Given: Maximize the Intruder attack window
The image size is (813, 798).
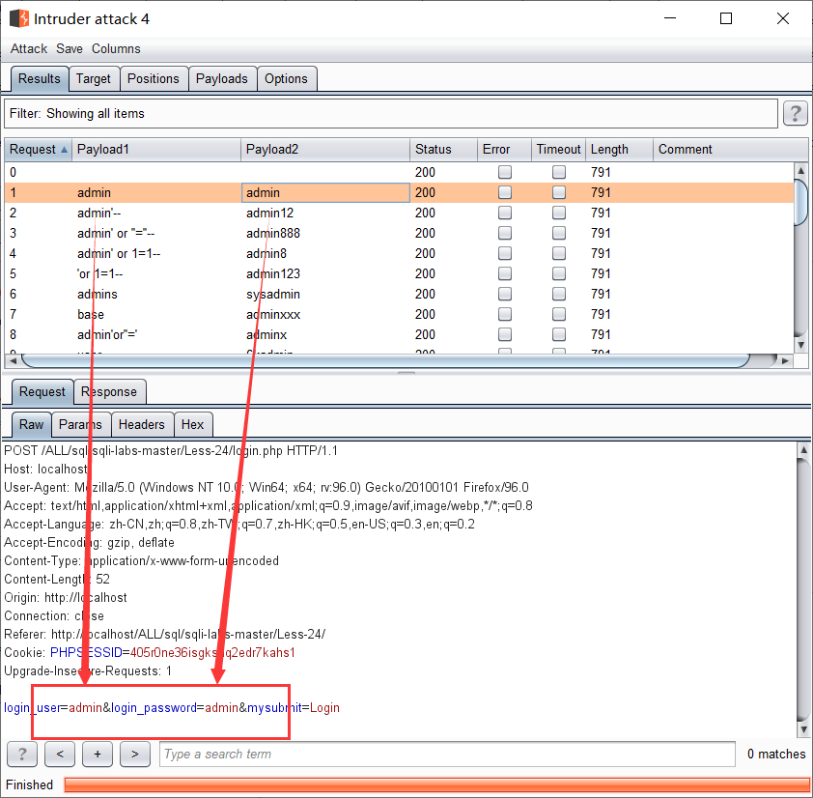Looking at the screenshot, I should [x=726, y=18].
